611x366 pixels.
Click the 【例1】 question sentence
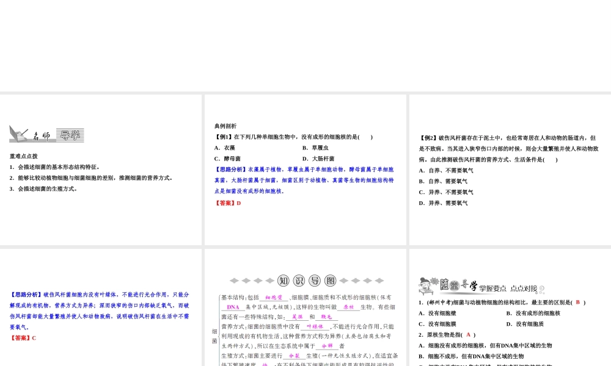point(293,137)
